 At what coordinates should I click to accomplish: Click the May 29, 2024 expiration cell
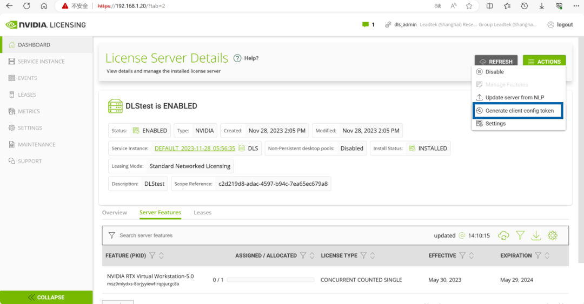(x=516, y=280)
